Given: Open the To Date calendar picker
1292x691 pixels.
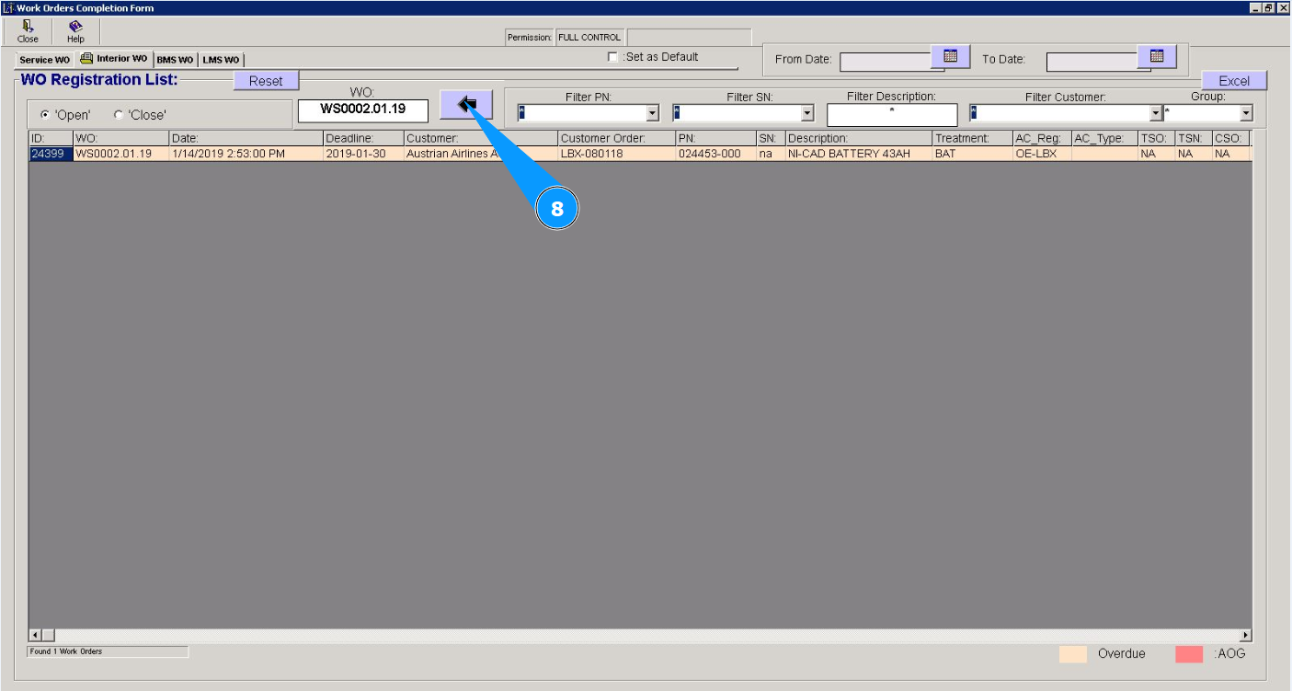Looking at the screenshot, I should 1157,57.
